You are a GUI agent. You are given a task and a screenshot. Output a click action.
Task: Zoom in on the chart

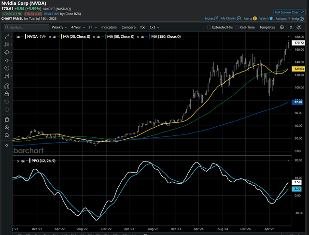tap(7, 128)
